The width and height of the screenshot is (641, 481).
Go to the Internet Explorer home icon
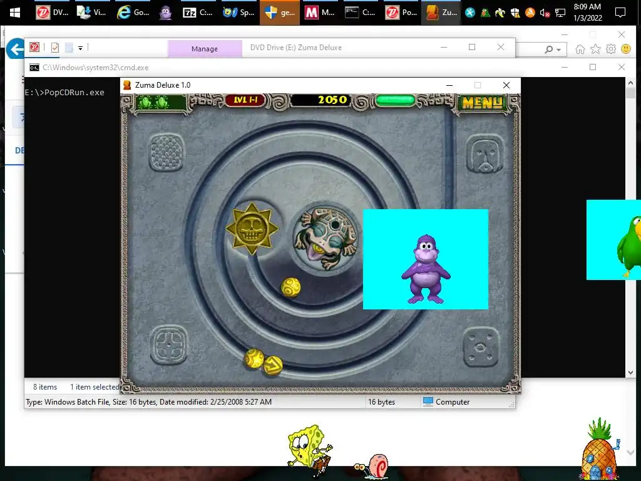click(580, 49)
